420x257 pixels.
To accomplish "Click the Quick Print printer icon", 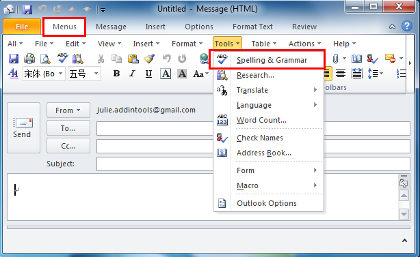I will (29, 59).
